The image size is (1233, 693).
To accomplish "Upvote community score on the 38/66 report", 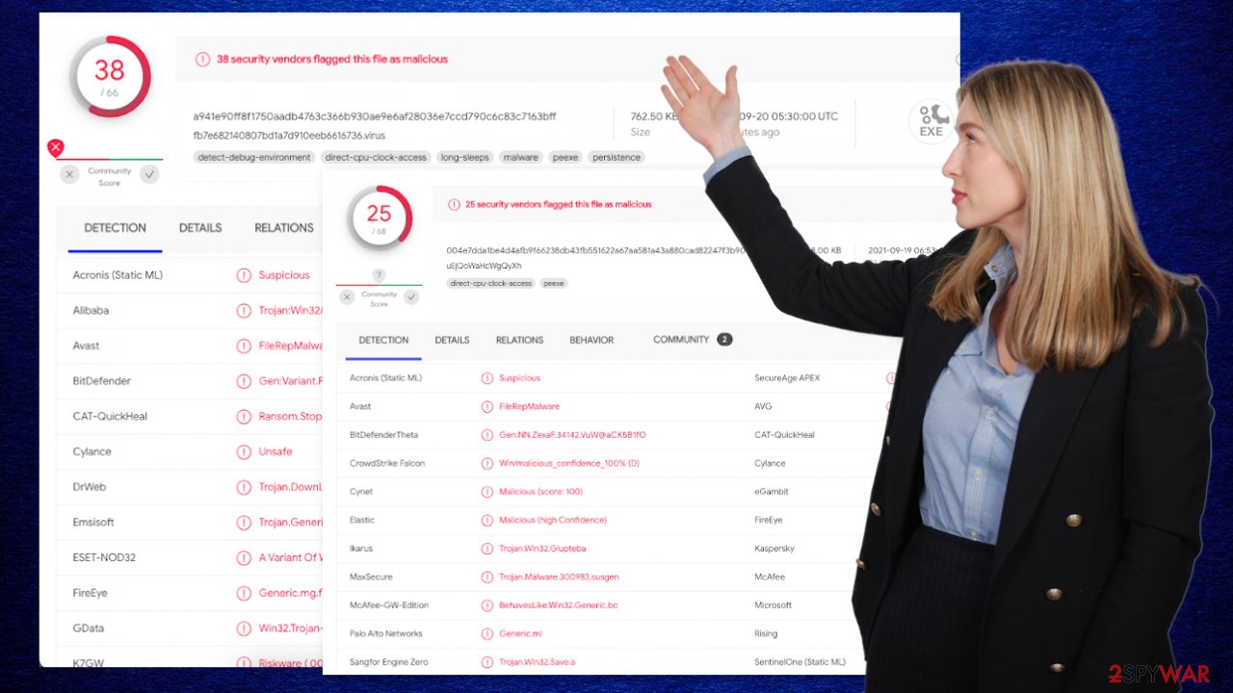I will 149,174.
